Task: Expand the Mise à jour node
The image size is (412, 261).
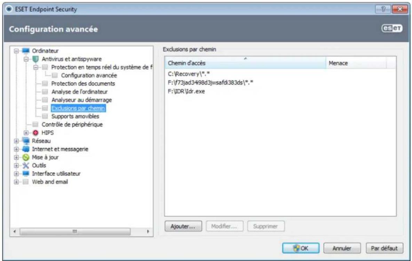Action: coord(16,157)
